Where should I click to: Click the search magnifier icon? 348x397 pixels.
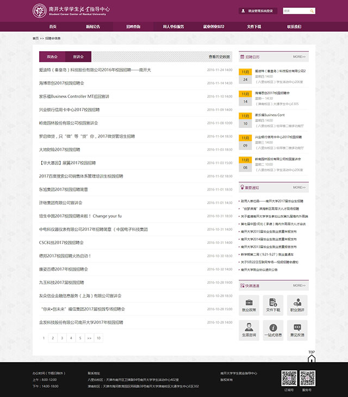pos(312,11)
